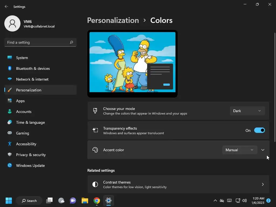The width and height of the screenshot is (276, 207).
Task: Turn off Transparency effects toggle
Action: [x=260, y=130]
